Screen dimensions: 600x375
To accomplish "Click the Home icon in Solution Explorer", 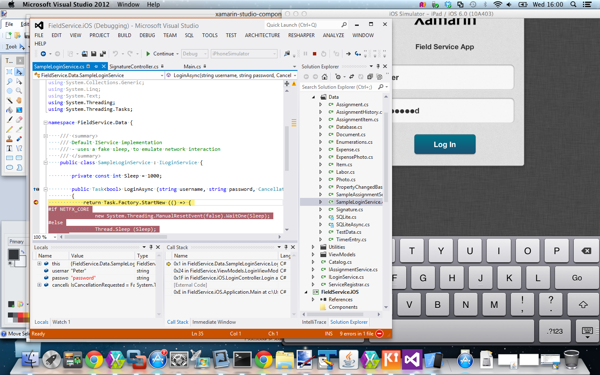I will pyautogui.click(x=325, y=77).
